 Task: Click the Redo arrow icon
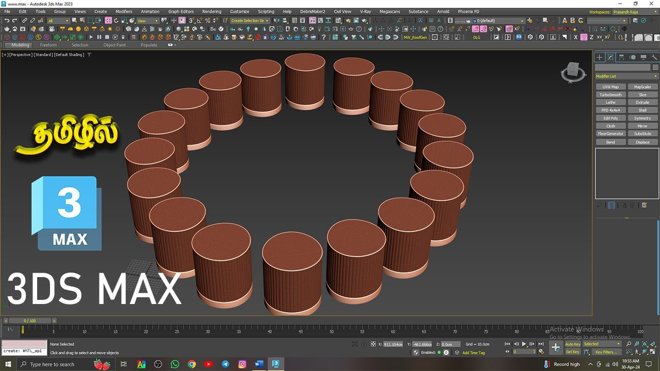click(14, 21)
